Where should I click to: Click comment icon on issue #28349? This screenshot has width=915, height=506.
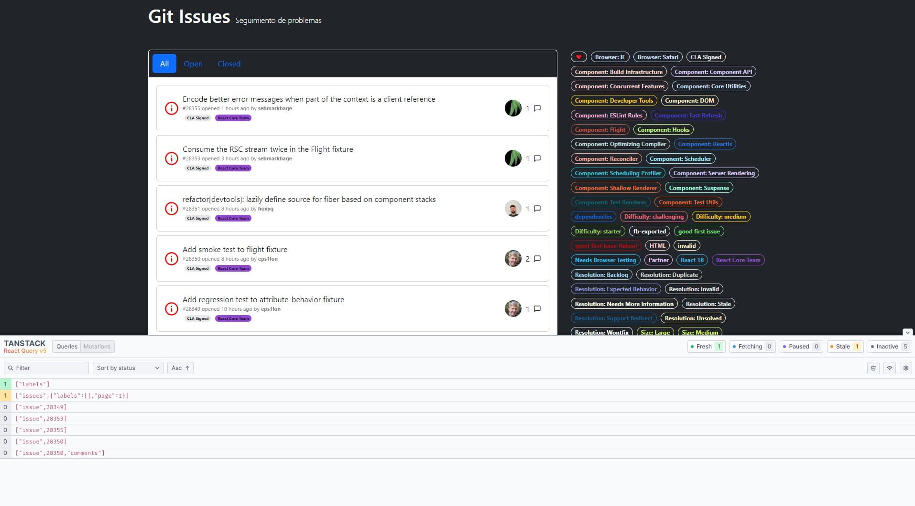pos(537,309)
